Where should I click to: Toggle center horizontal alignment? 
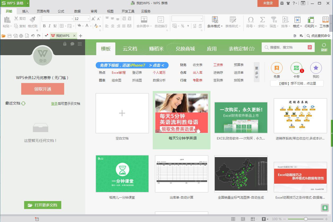(x=113, y=26)
